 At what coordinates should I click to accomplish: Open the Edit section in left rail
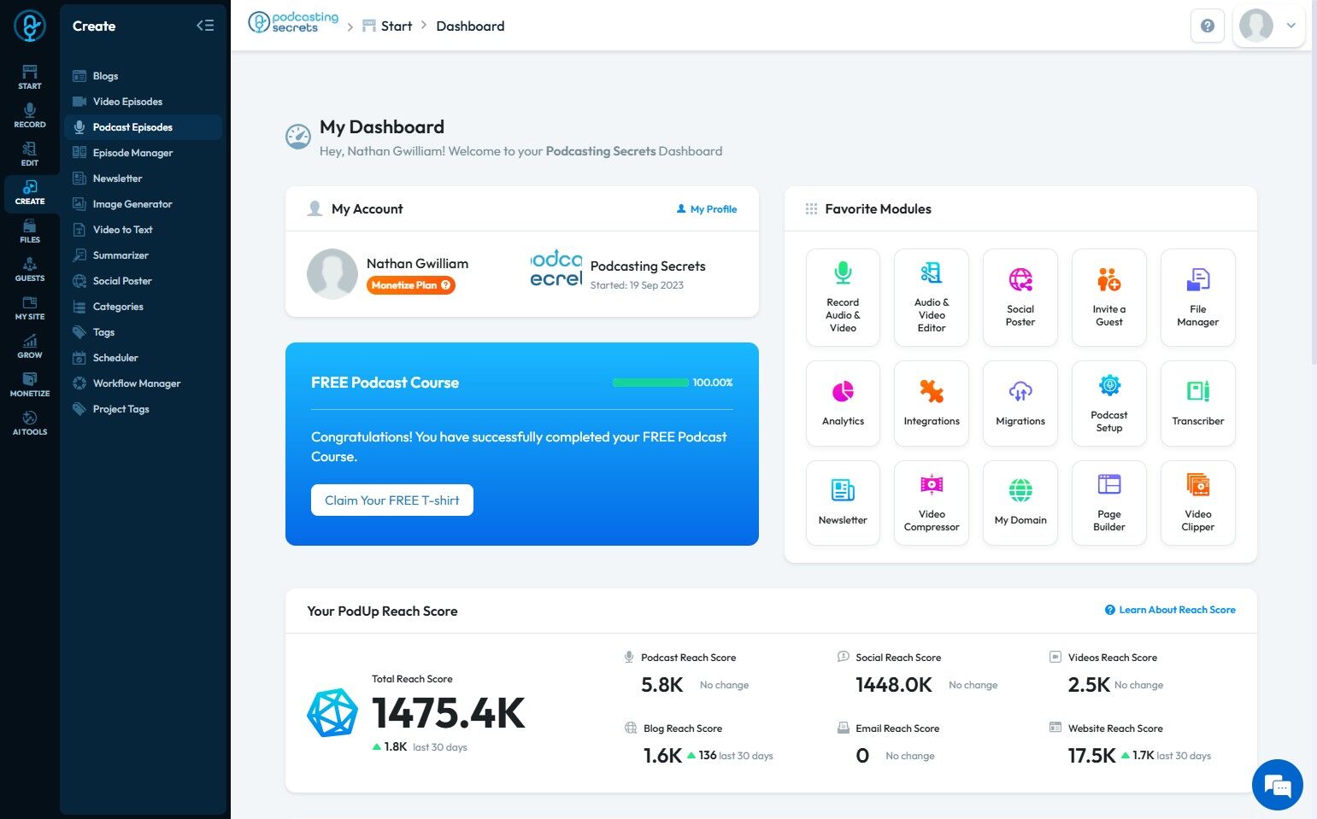coord(30,154)
